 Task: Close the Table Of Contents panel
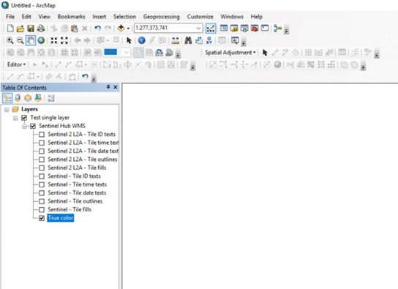116,87
